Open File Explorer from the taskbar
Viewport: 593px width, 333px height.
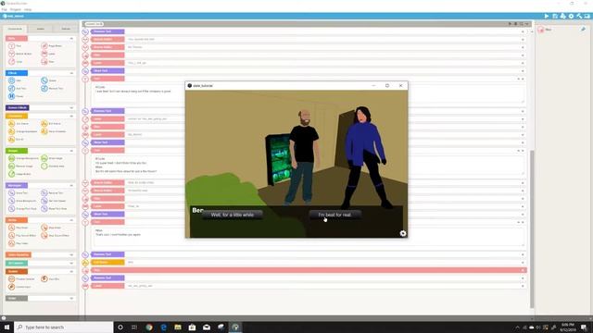[178, 327]
